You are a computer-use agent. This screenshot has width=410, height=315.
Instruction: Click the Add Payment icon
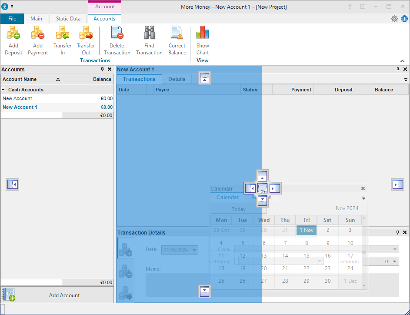[38, 33]
